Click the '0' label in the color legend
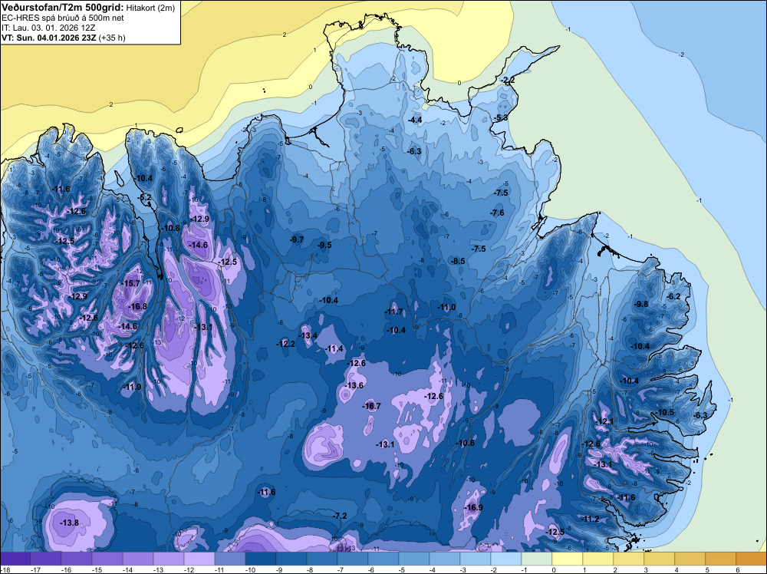 (x=554, y=569)
